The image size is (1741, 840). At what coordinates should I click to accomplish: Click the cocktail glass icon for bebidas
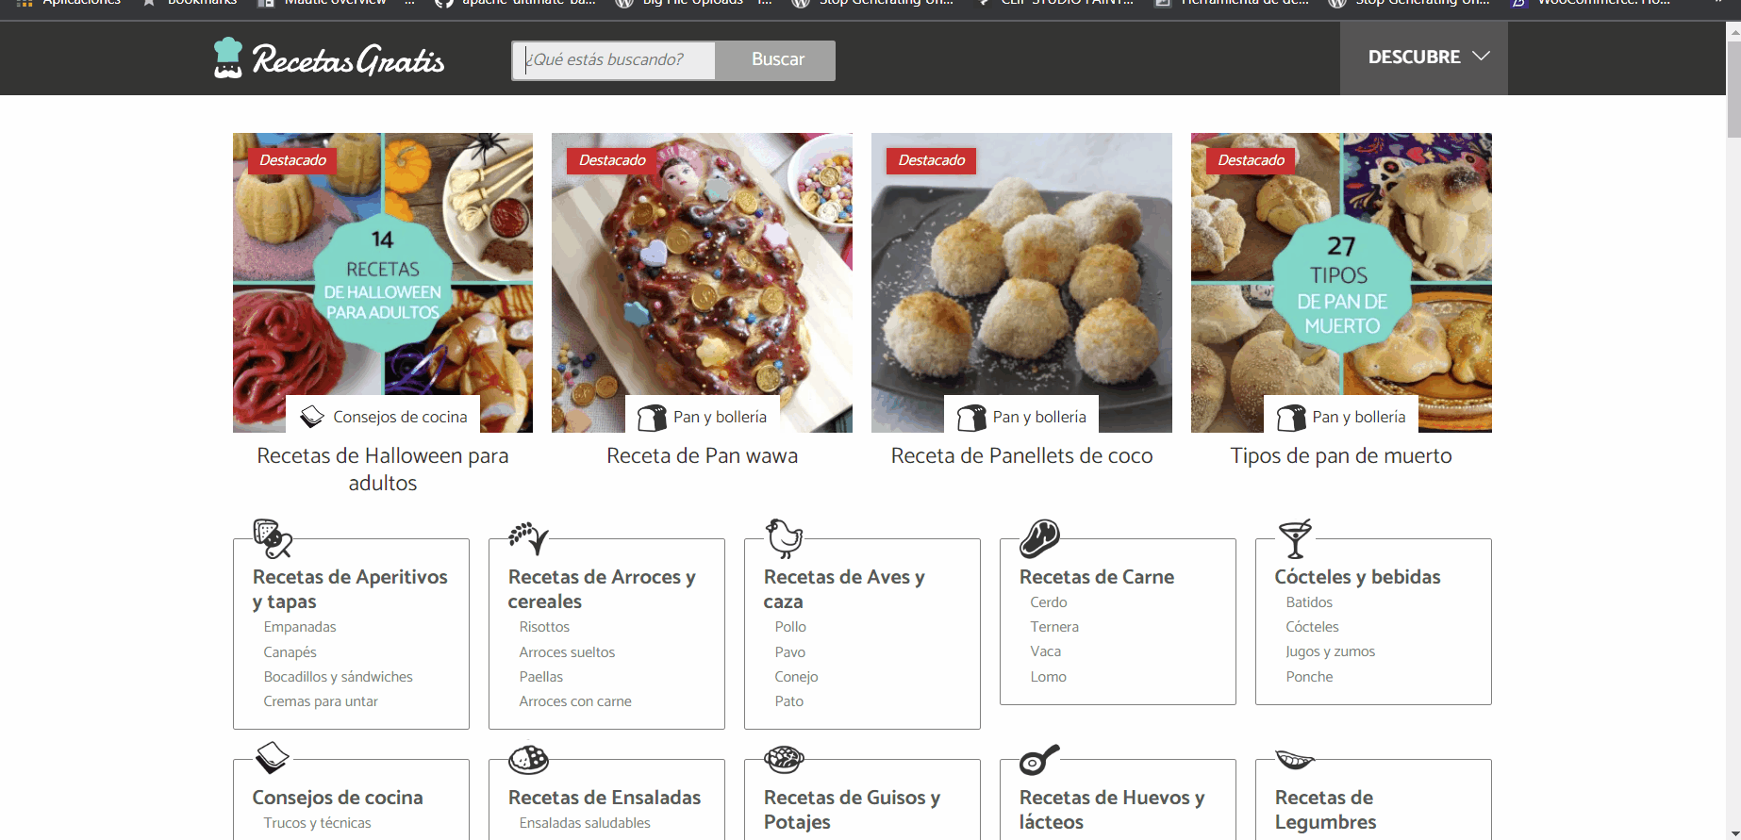[1295, 538]
